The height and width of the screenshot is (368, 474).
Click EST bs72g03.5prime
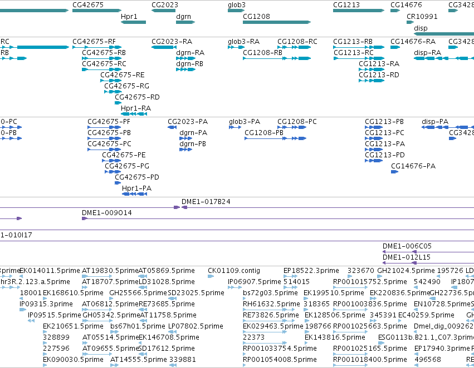pos(270,293)
